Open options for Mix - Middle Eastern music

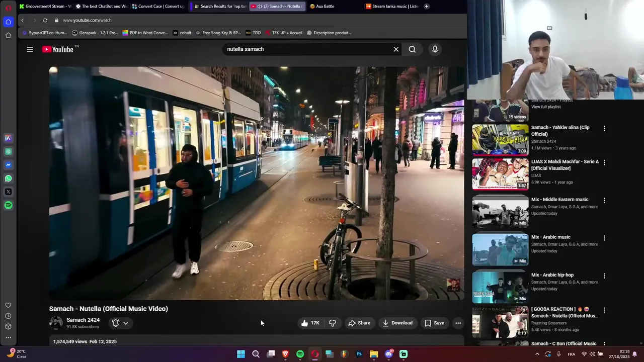pos(604,200)
